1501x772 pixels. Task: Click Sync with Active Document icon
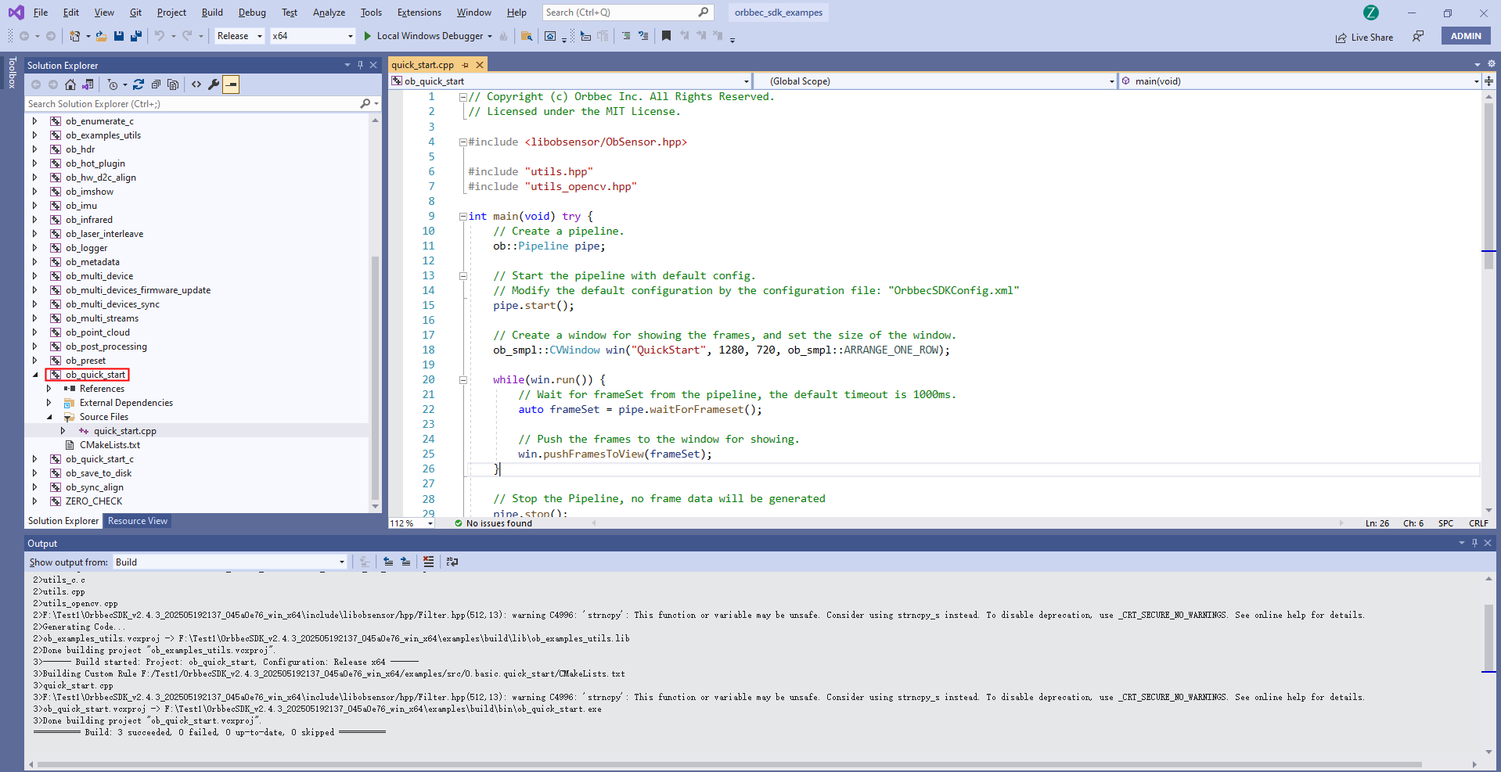coord(139,84)
